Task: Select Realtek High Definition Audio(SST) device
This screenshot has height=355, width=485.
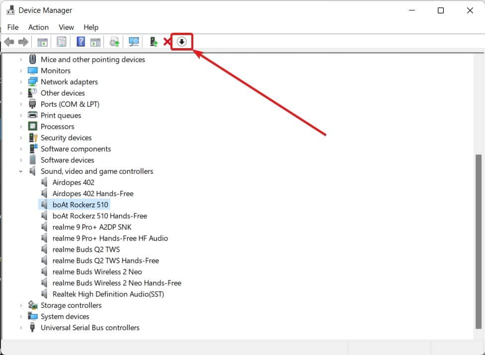Action: point(108,294)
